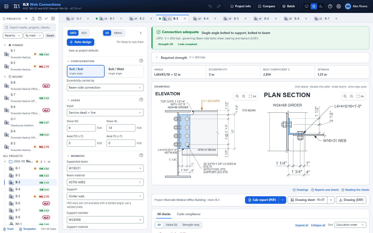Download the Calc report (PDF)

point(262,200)
